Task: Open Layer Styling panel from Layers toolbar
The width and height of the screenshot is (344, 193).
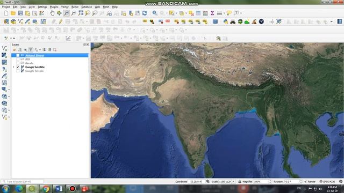Action: (x=15, y=50)
